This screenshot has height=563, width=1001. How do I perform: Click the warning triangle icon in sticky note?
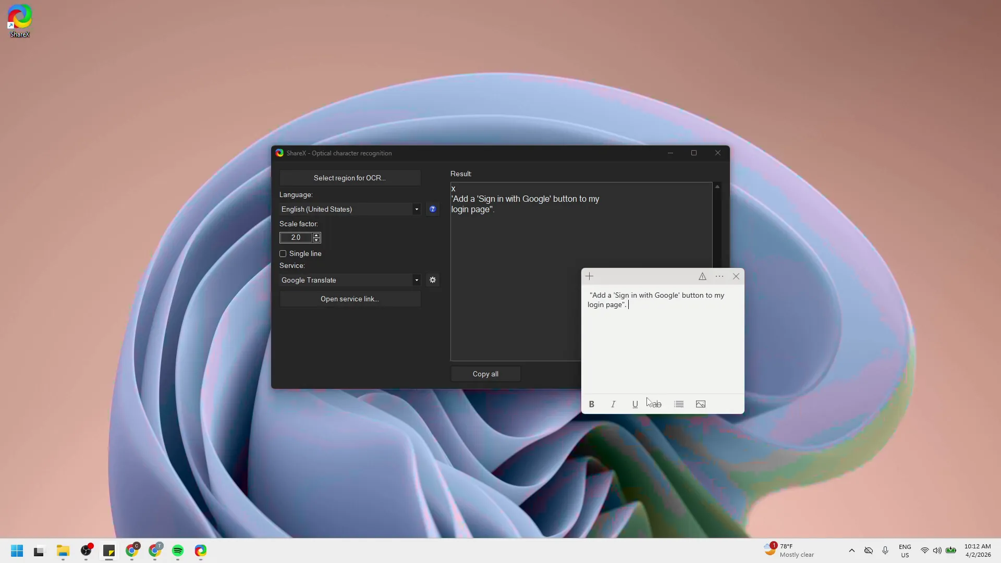pyautogui.click(x=702, y=276)
